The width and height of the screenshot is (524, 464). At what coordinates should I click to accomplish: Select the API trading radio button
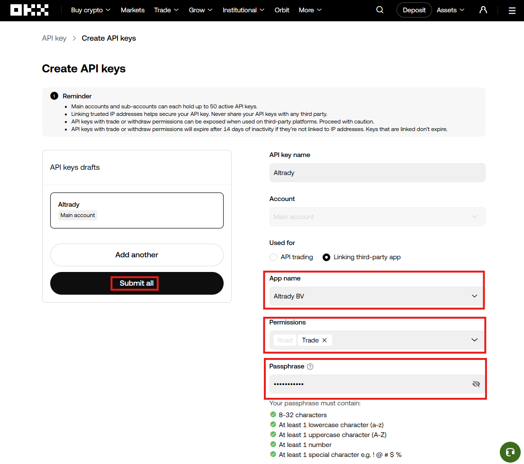coord(273,257)
